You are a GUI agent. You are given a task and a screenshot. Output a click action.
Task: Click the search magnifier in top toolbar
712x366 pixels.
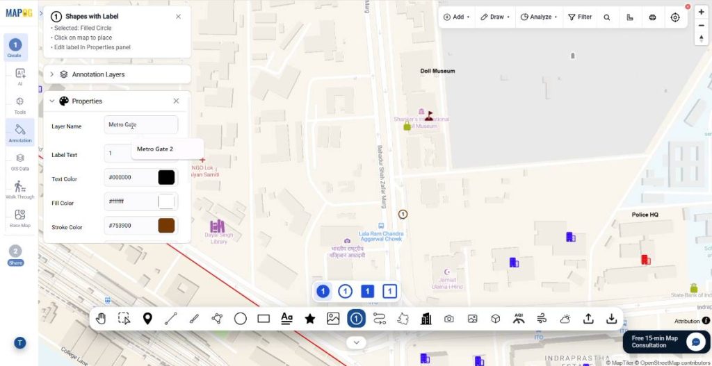[606, 17]
